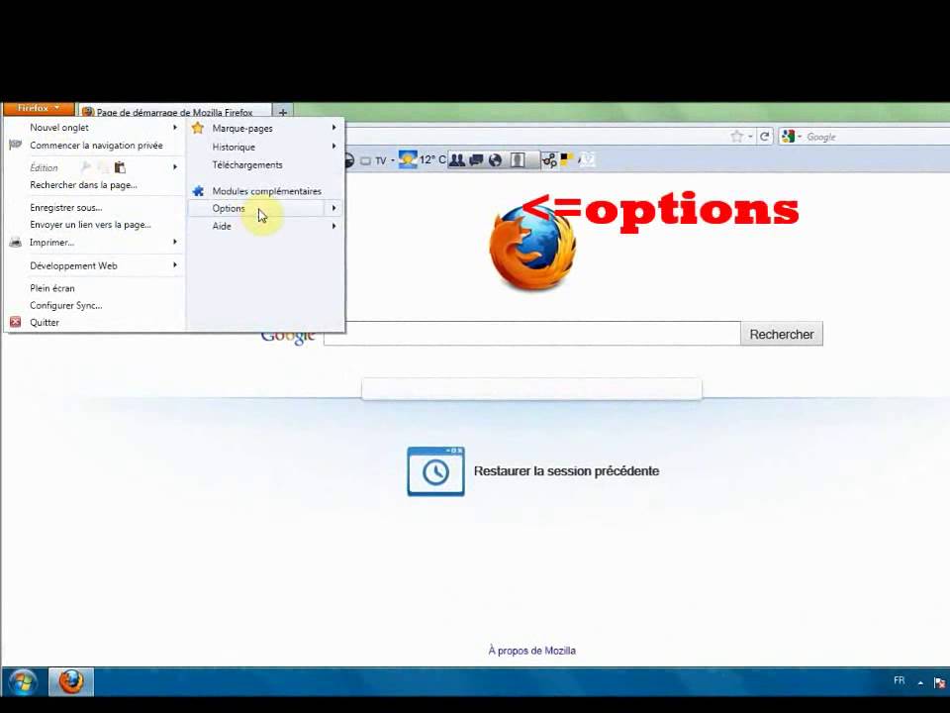Follow the À propos de Mozilla link

point(532,651)
